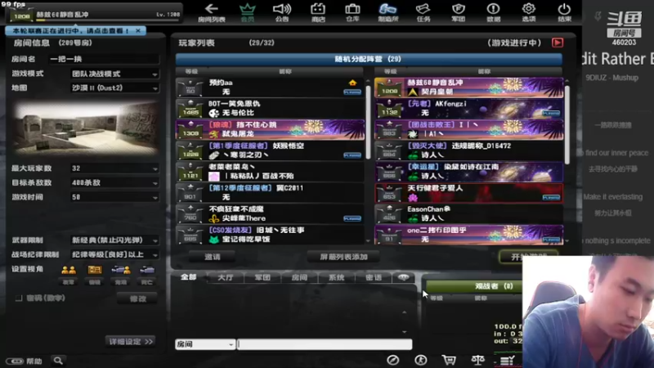Image resolution: width=654 pixels, height=368 pixels.
Task: Open the missions (任务) scroll icon
Action: pyautogui.click(x=423, y=12)
